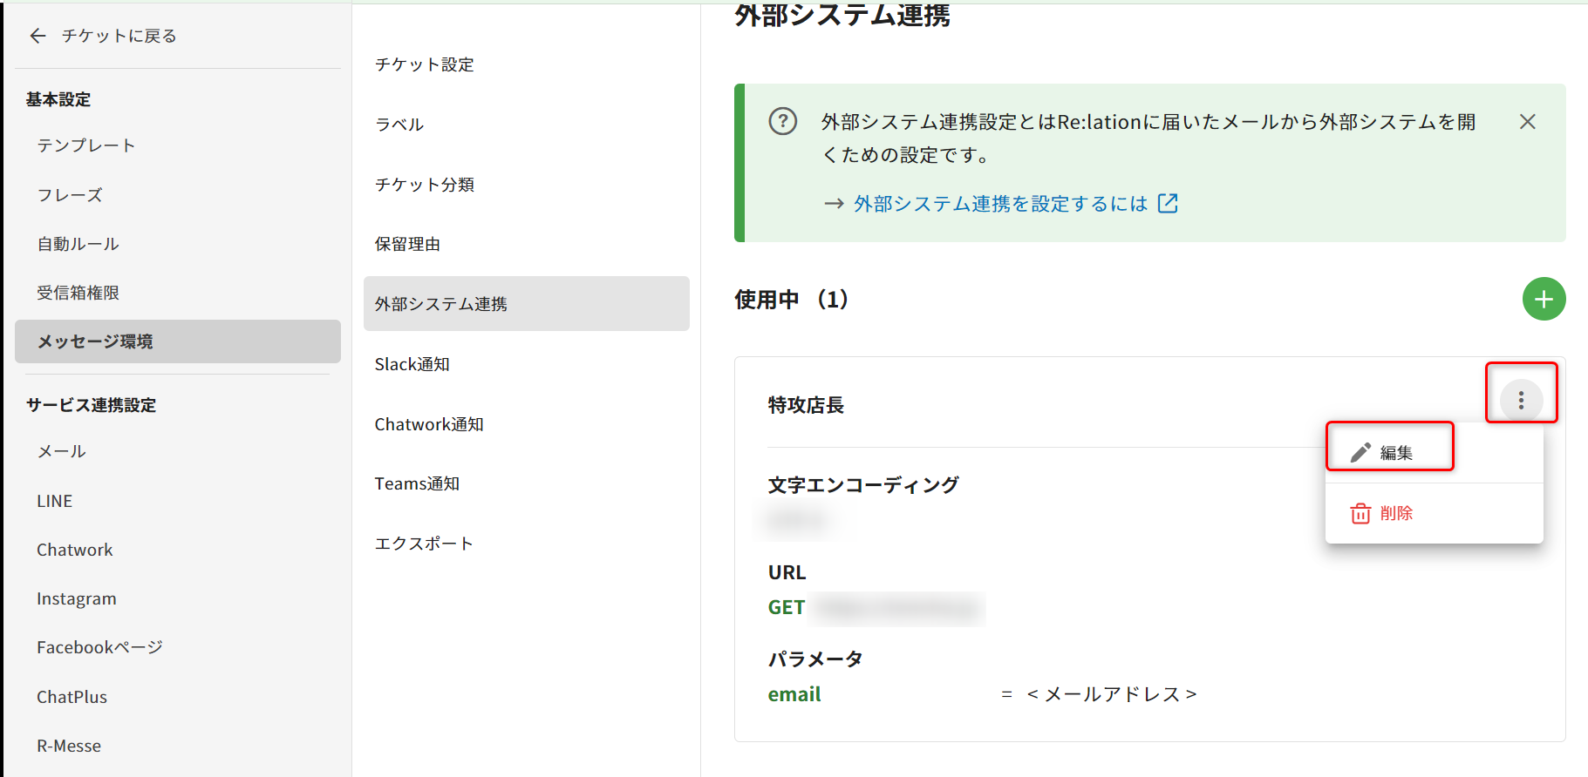1588x777 pixels.
Task: Click the Facebookページ integration item
Action: [x=99, y=647]
